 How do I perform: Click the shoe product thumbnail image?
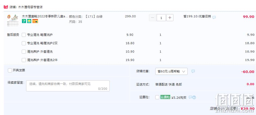[12, 20]
